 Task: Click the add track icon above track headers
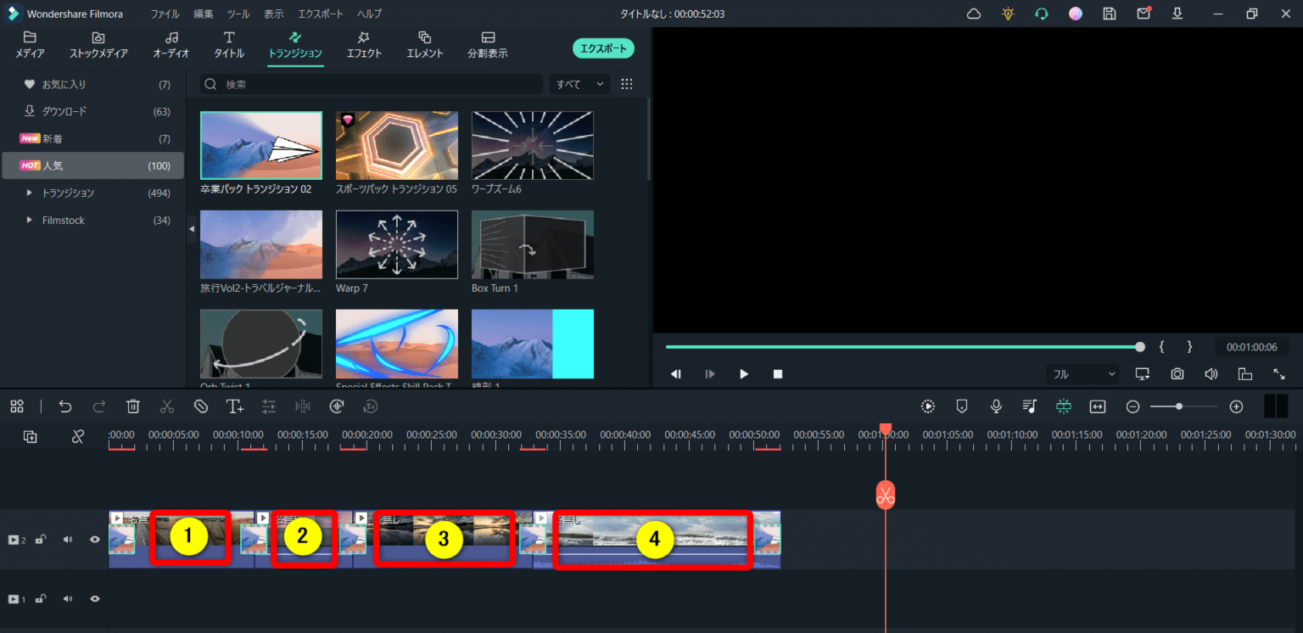point(31,436)
